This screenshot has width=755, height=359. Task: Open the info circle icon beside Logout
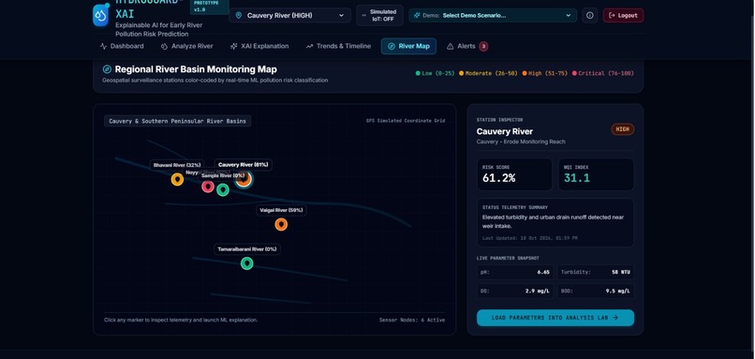pos(590,15)
